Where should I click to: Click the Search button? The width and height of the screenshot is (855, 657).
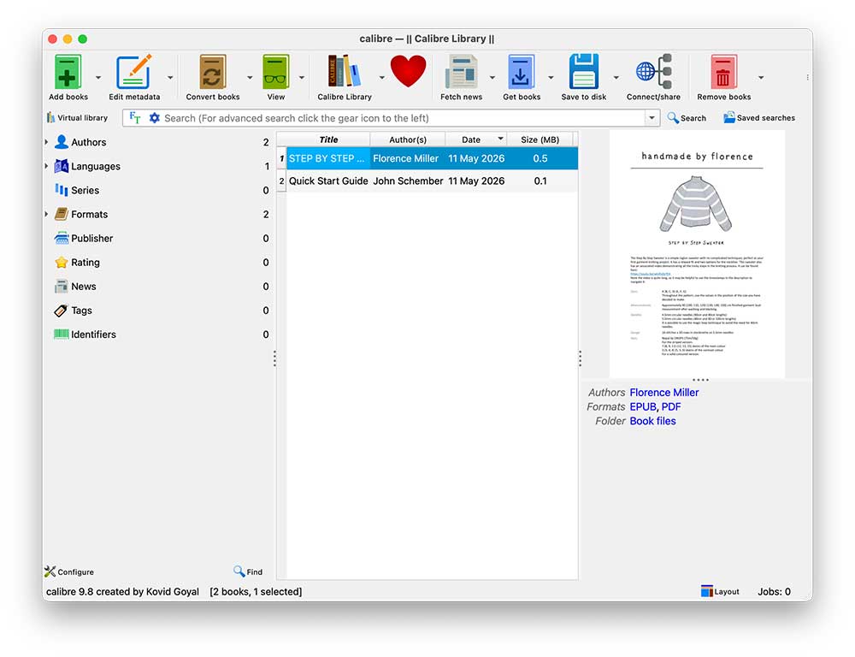pyautogui.click(x=687, y=118)
